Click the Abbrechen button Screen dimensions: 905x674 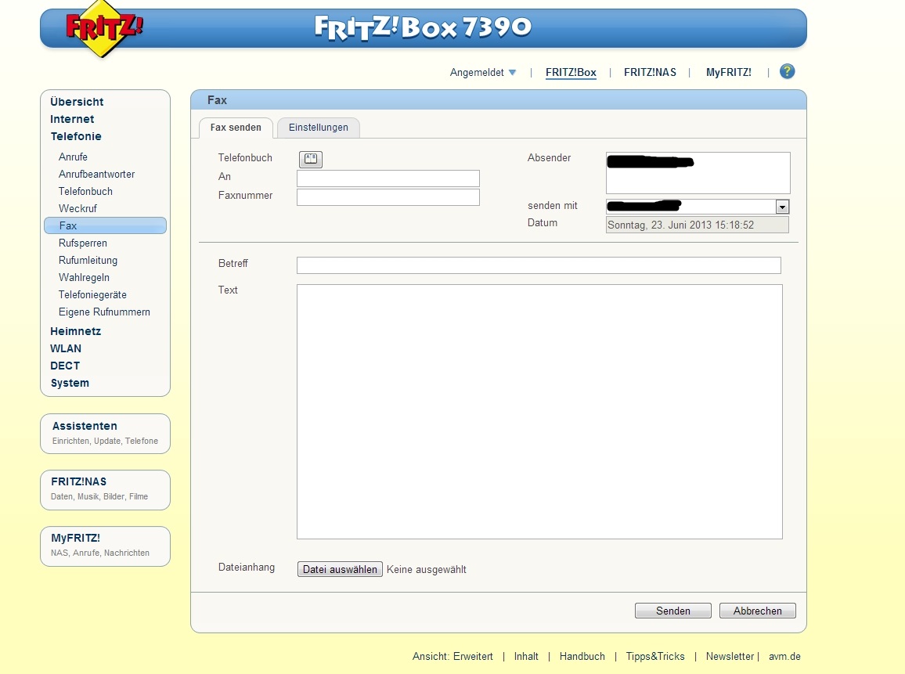[x=757, y=611]
